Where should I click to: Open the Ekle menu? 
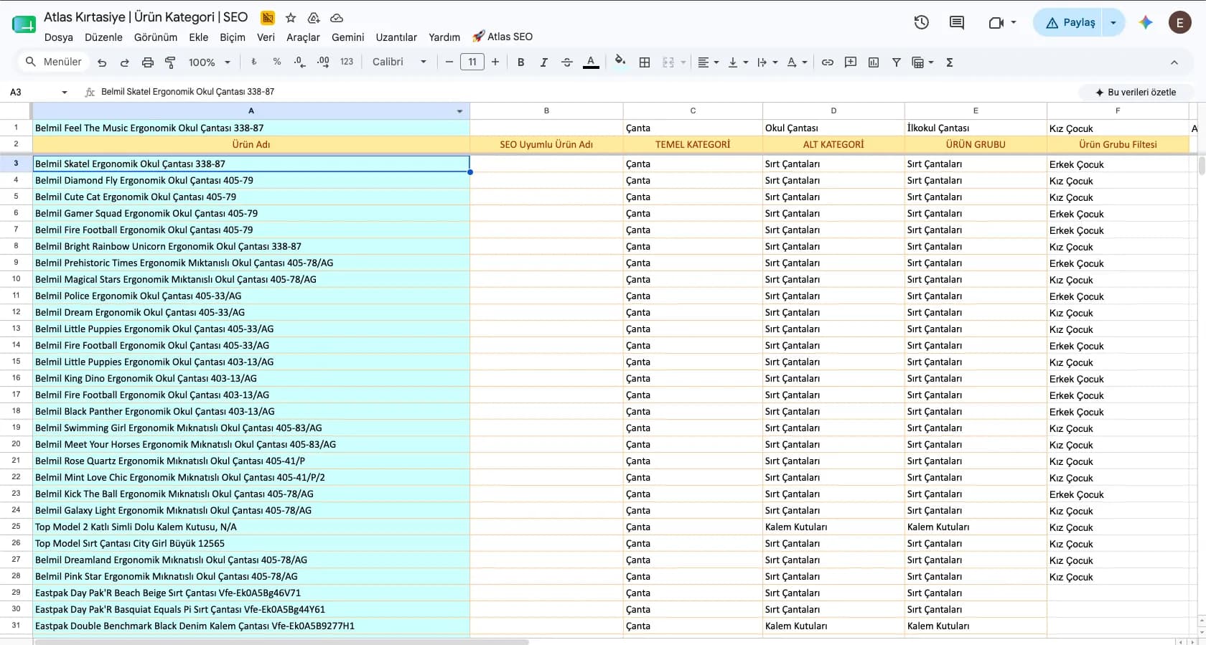click(x=199, y=37)
